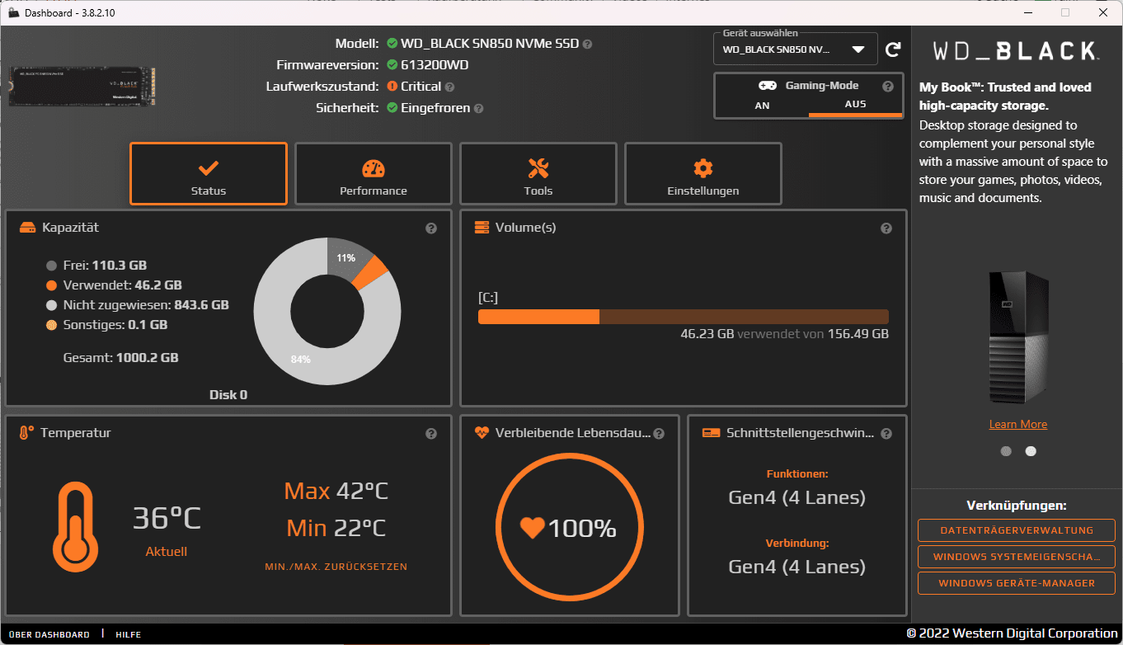
Task: Click the 36°C current temperature value
Action: click(167, 519)
